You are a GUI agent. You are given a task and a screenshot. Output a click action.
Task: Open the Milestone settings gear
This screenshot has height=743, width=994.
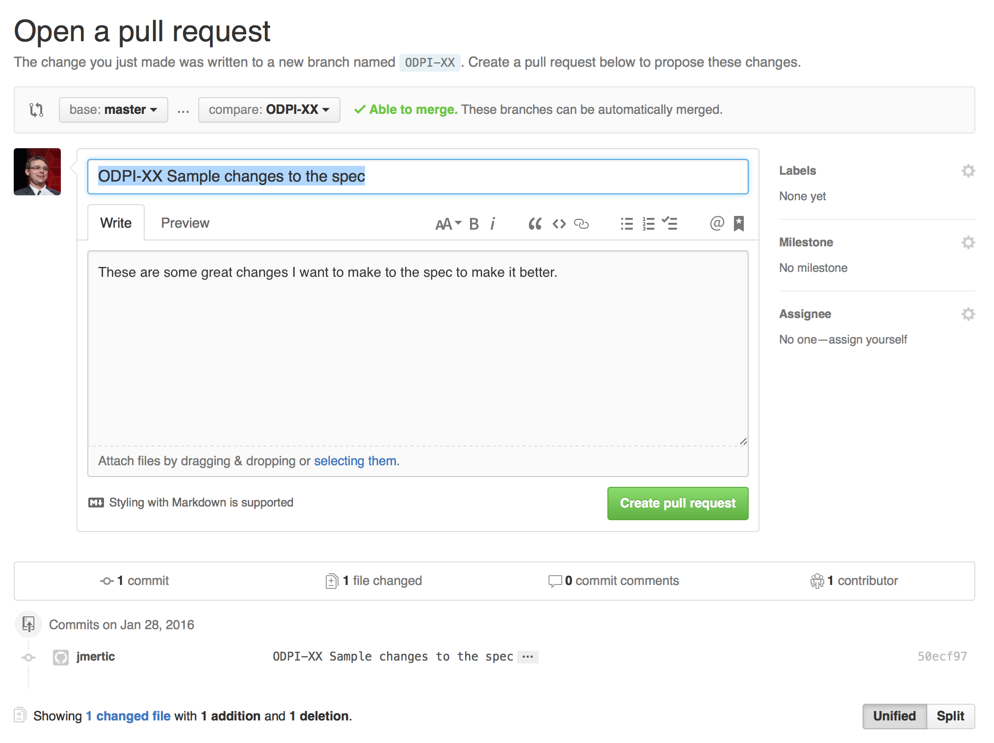pos(968,242)
